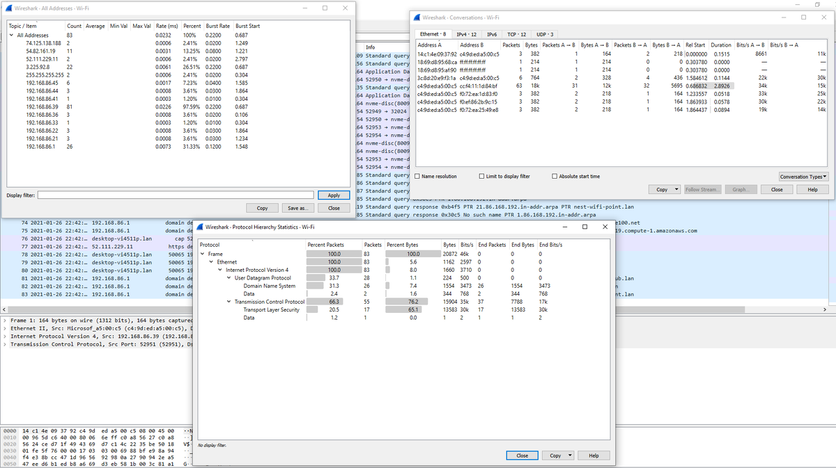Sort Conversations by Duration column

point(721,45)
